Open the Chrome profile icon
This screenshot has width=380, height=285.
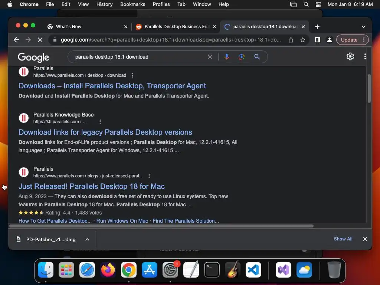coord(330,40)
